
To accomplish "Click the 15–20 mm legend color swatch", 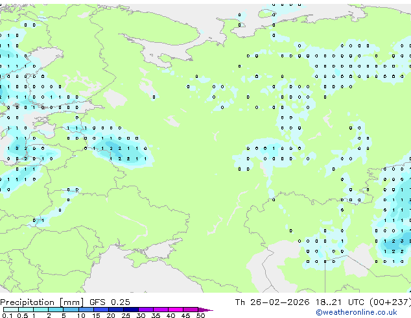I will (x=100, y=310).
